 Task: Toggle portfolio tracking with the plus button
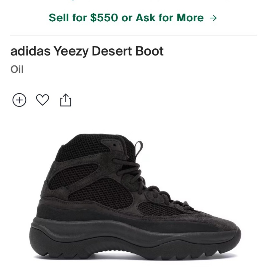[x=19, y=100]
